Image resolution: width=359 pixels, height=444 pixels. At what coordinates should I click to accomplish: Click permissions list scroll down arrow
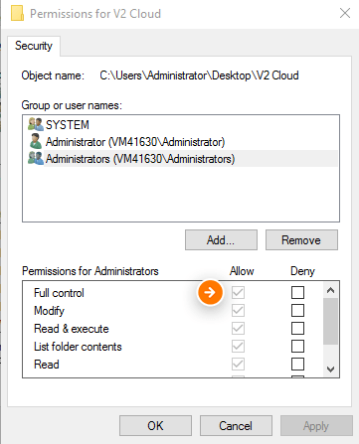[330, 369]
